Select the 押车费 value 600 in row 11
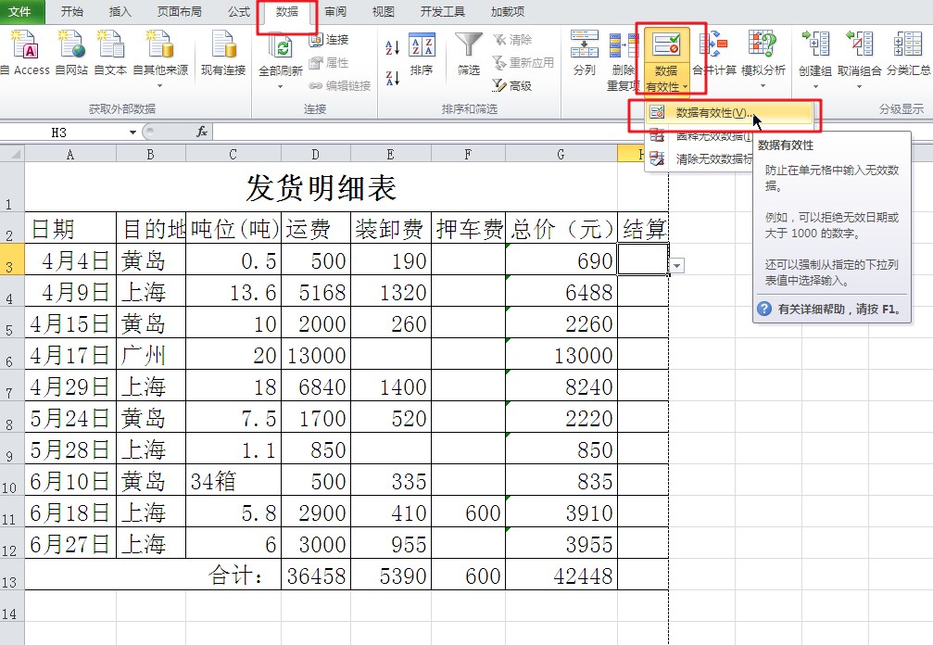Screen dimensions: 933x645 pos(468,512)
